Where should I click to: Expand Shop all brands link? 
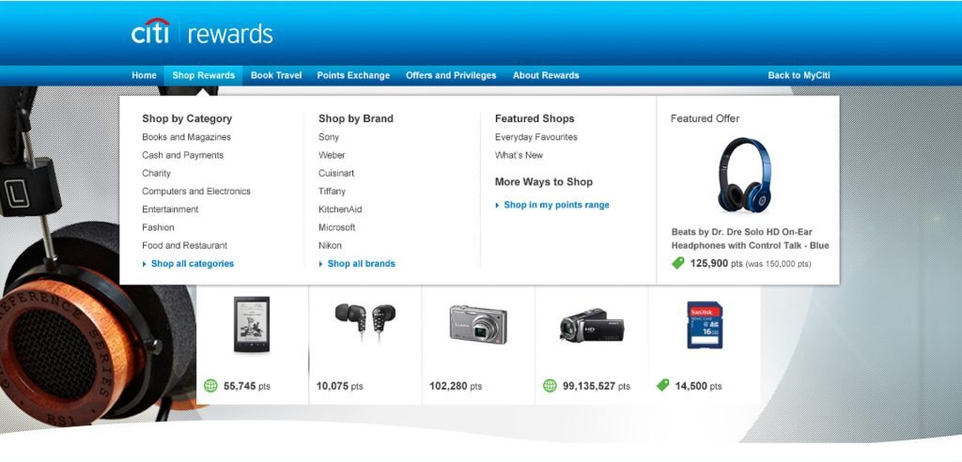click(x=361, y=264)
